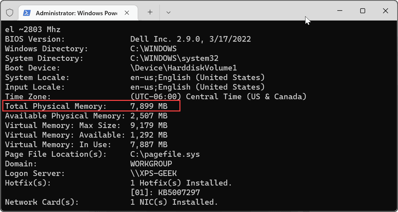Click the BIOS Version label
This screenshot has height=212, width=398.
(x=35, y=39)
